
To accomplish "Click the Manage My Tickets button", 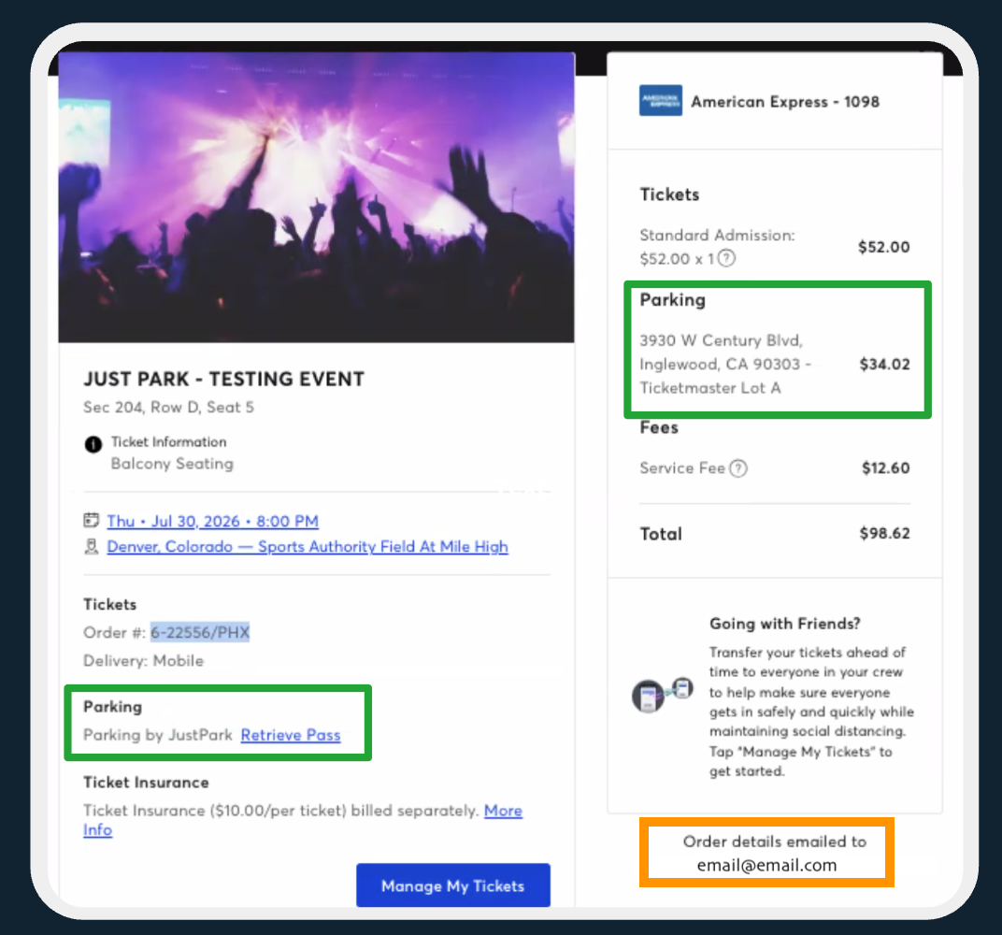I will (x=452, y=885).
